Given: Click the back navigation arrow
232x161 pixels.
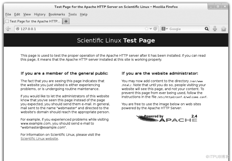Looking at the screenshot, I should click(x=8, y=28).
